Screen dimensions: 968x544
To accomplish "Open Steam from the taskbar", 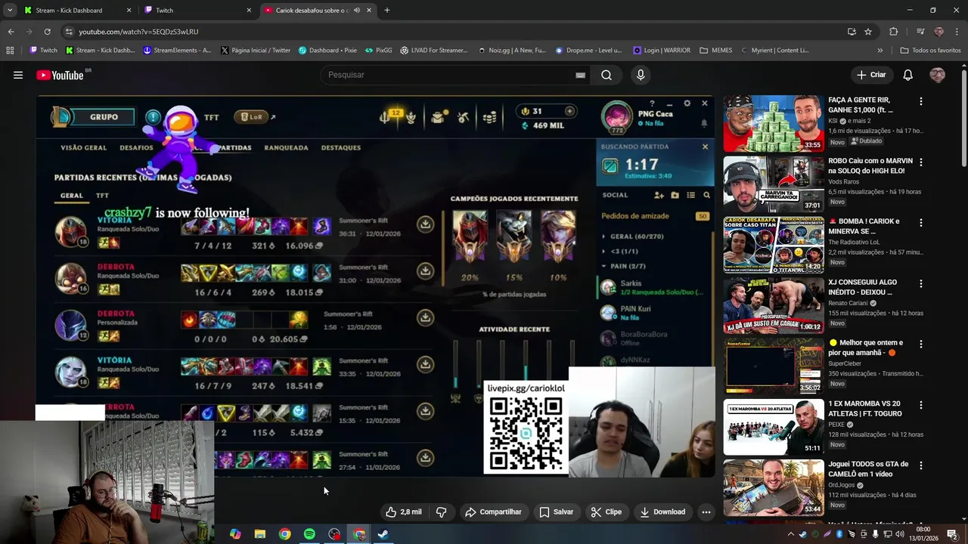I will (x=383, y=534).
